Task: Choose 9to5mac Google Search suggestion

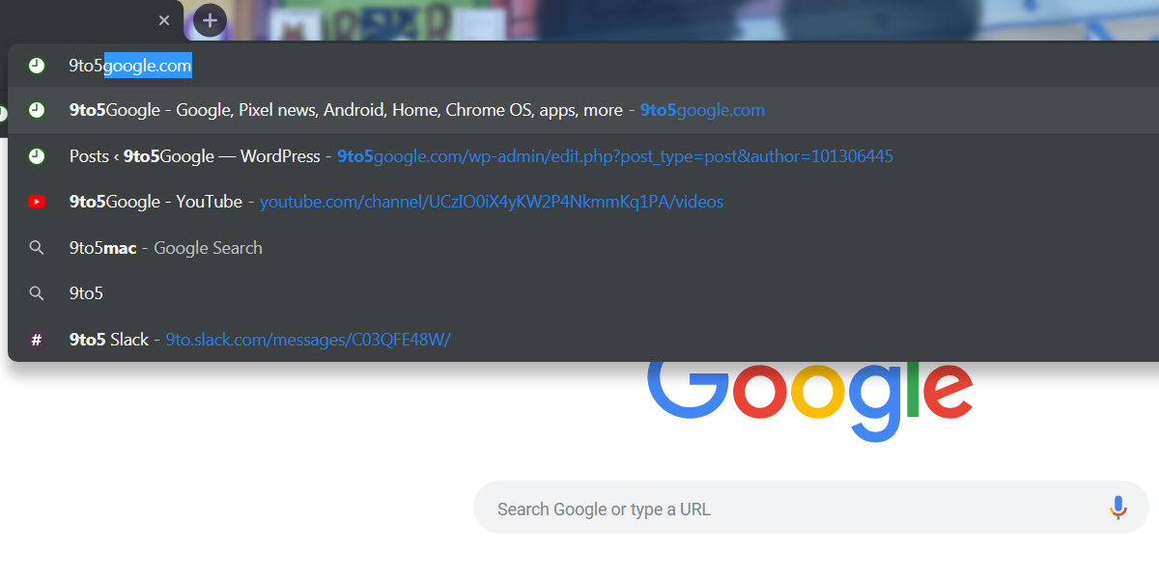Action: (x=583, y=248)
